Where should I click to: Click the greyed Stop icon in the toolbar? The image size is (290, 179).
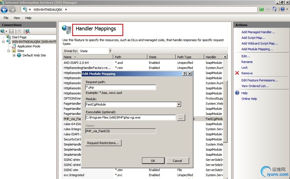268,9
